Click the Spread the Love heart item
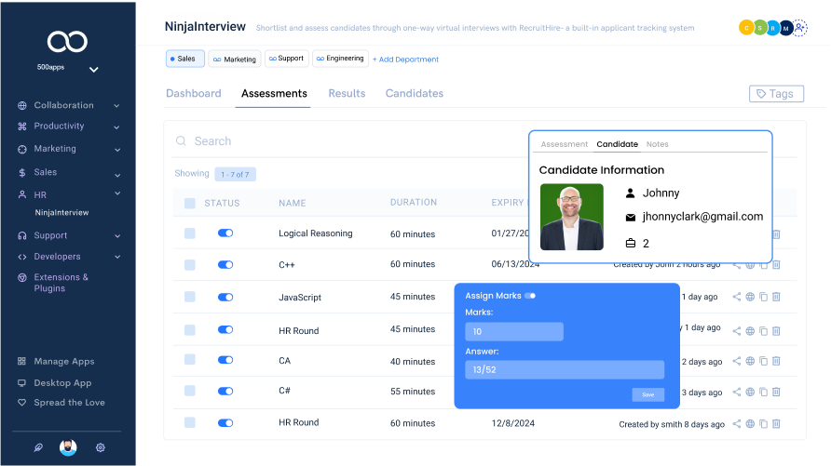Image resolution: width=831 pixels, height=466 pixels. [69, 403]
